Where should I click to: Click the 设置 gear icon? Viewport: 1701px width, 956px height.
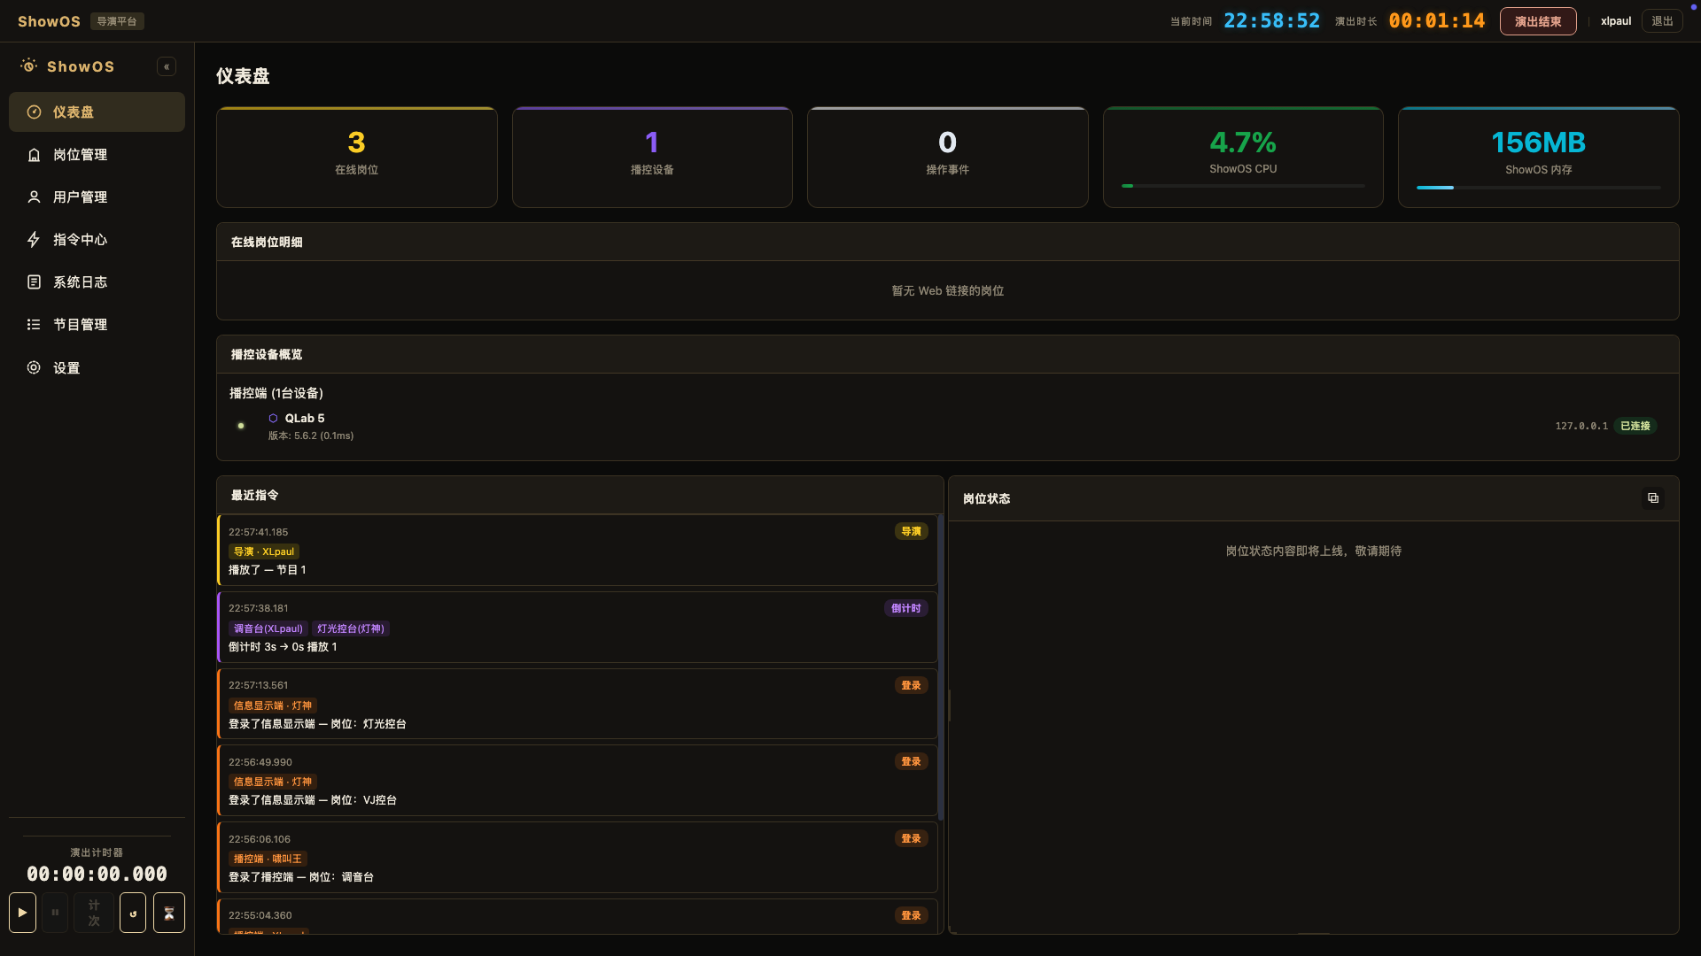34,367
